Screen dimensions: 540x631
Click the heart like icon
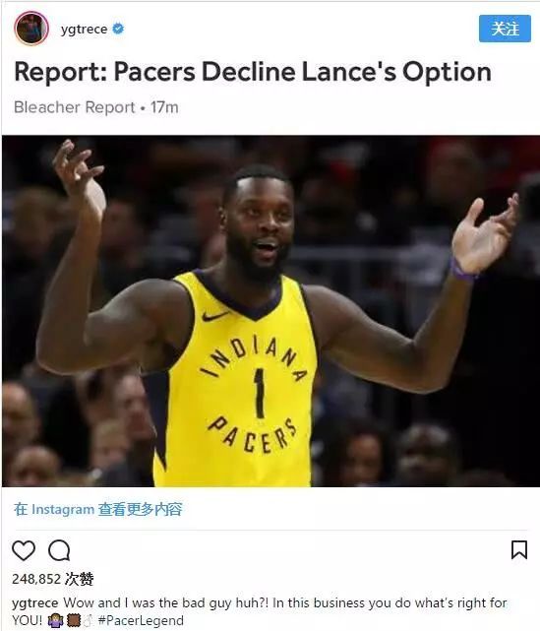tap(24, 550)
